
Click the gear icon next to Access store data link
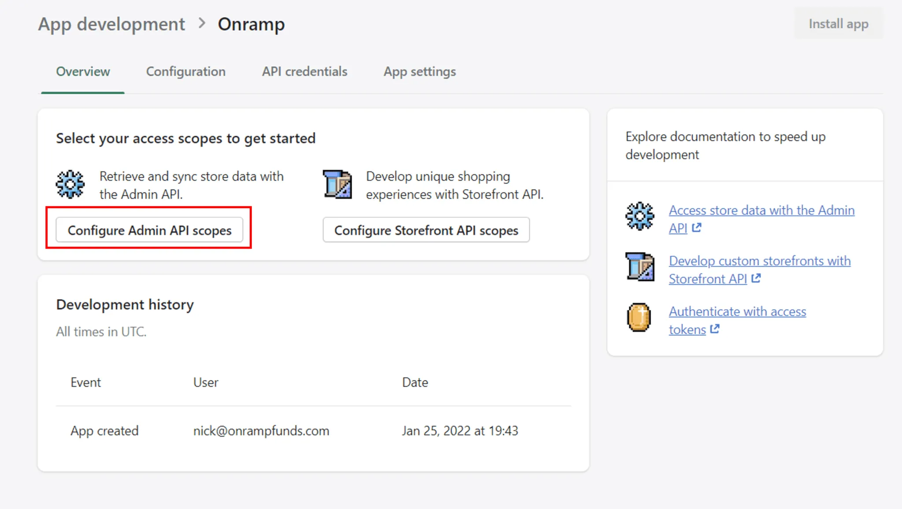tap(640, 216)
